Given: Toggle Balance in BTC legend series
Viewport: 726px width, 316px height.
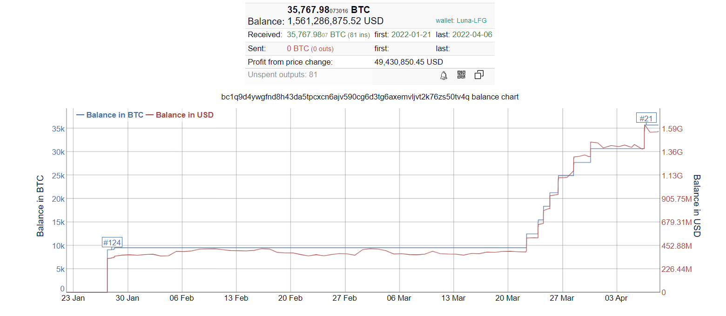Looking at the screenshot, I should tap(110, 115).
